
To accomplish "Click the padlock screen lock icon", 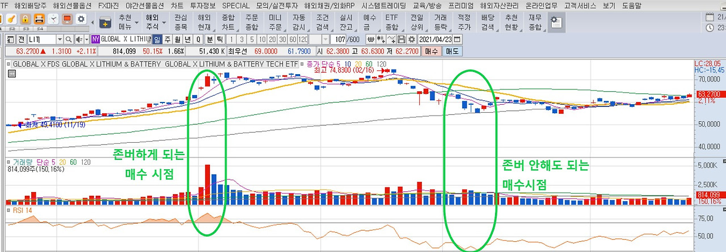I will 25,18.
